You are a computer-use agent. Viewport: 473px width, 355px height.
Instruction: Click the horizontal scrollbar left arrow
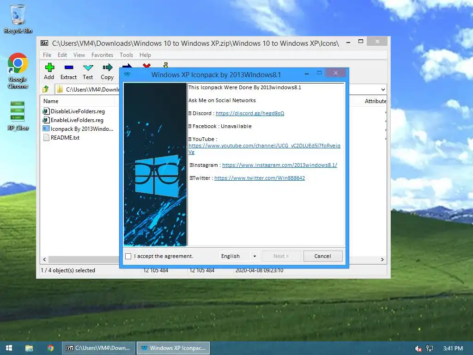tap(45, 260)
